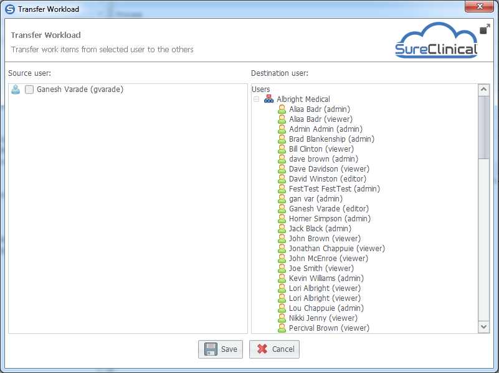Click the pop-out expand icon beside the logo
Screen dimensions: 499x373
(x=485, y=29)
